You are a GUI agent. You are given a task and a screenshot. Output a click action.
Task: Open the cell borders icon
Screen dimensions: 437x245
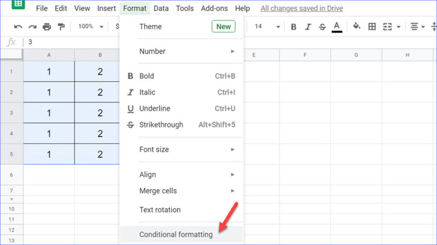pos(372,27)
